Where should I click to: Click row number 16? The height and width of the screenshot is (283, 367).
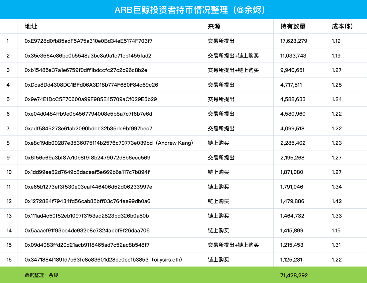[9, 260]
